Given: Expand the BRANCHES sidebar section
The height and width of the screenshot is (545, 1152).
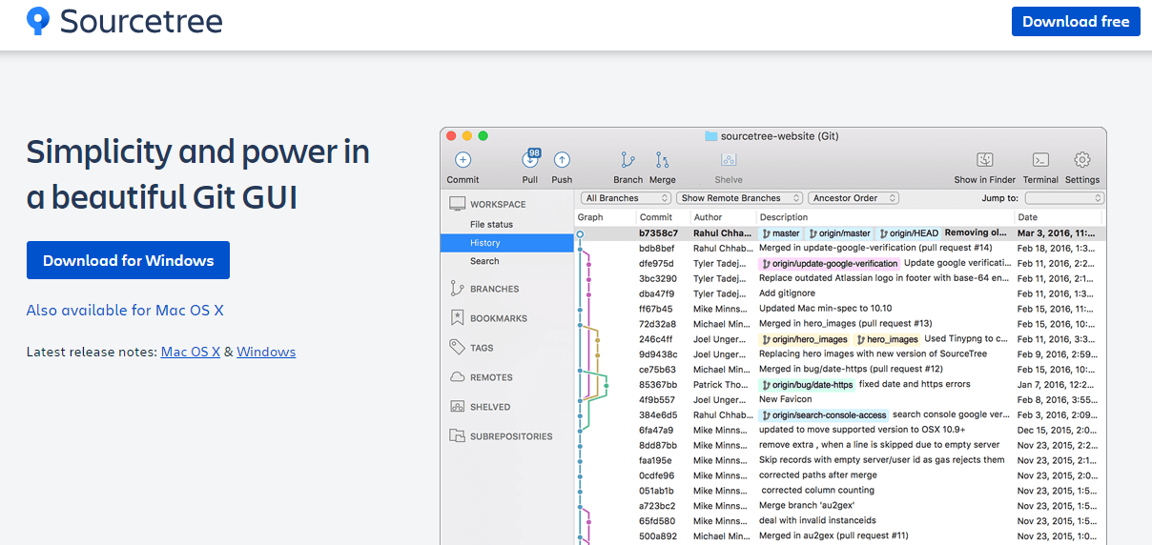Looking at the screenshot, I should click(494, 289).
